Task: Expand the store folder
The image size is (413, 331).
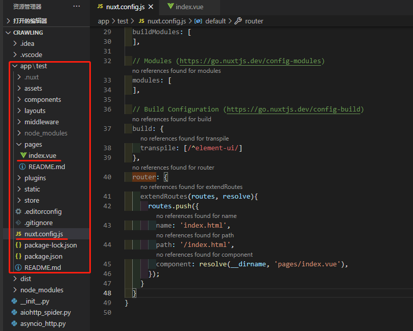Action: pos(32,201)
